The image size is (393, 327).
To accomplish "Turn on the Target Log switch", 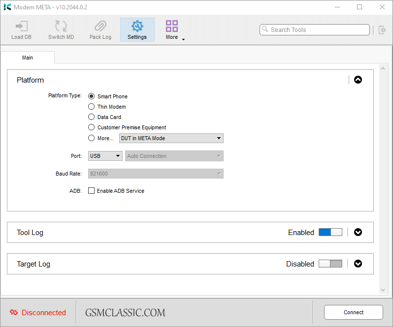I will click(x=330, y=264).
